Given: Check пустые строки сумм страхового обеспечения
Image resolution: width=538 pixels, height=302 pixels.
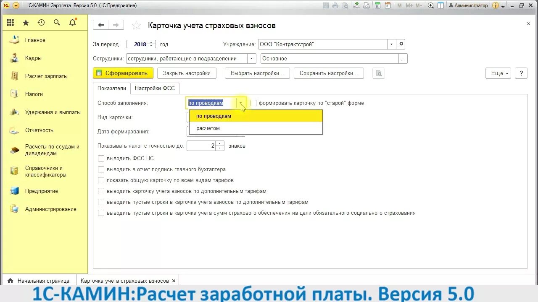Looking at the screenshot, I should pos(101,213).
